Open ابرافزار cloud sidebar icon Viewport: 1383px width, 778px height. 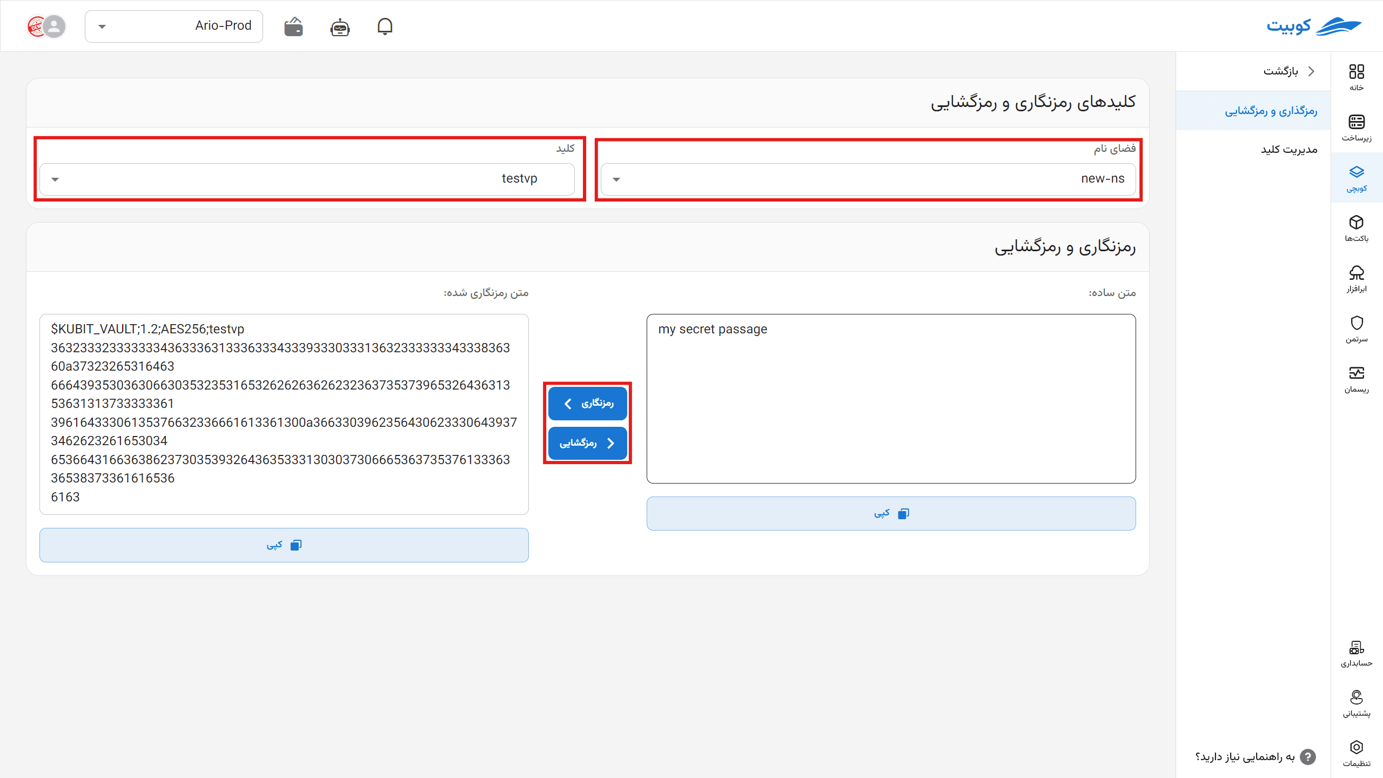pos(1357,279)
